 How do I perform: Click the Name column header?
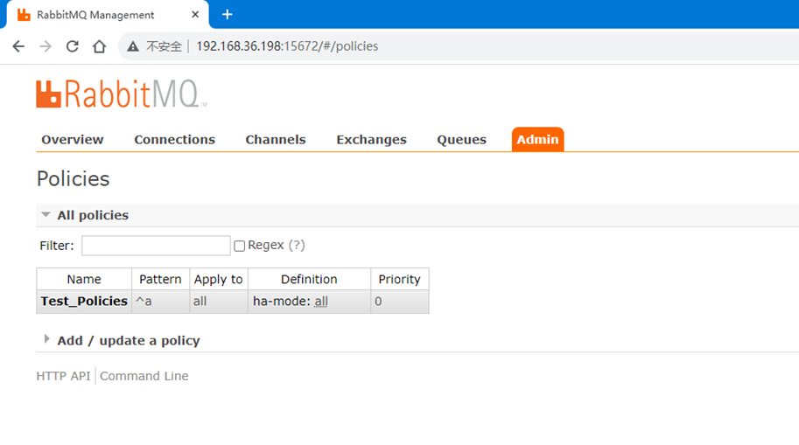point(84,279)
